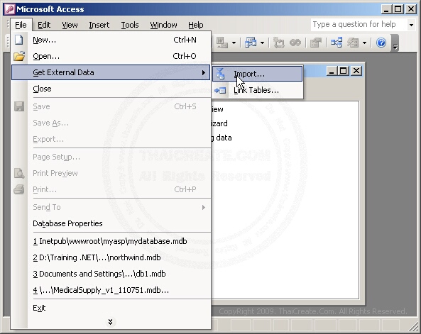Click the Save floppy disk icon

tap(19, 106)
